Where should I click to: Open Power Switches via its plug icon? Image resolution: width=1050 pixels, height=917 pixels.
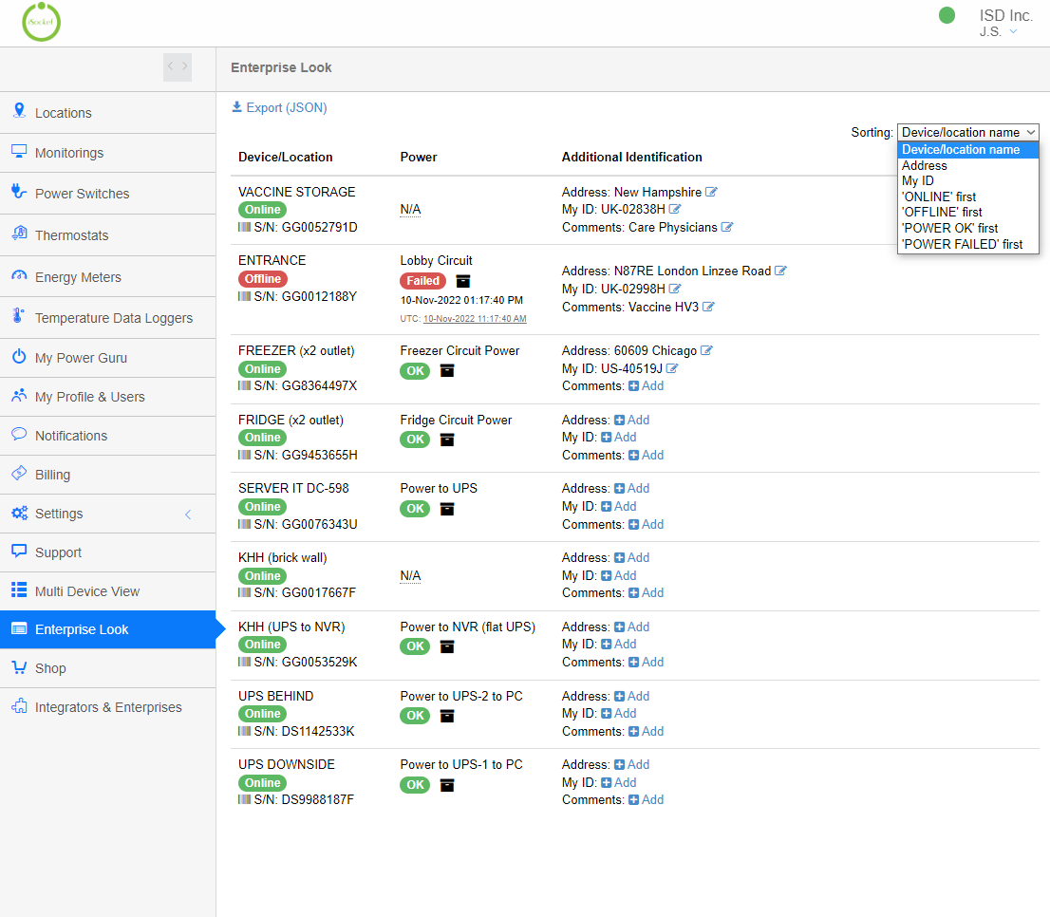pos(19,192)
